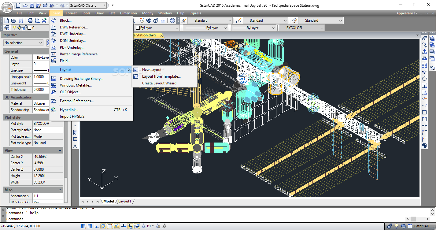Click Bring to Front draw order icon
Viewport: 436px width, 230px height.
point(432,38)
